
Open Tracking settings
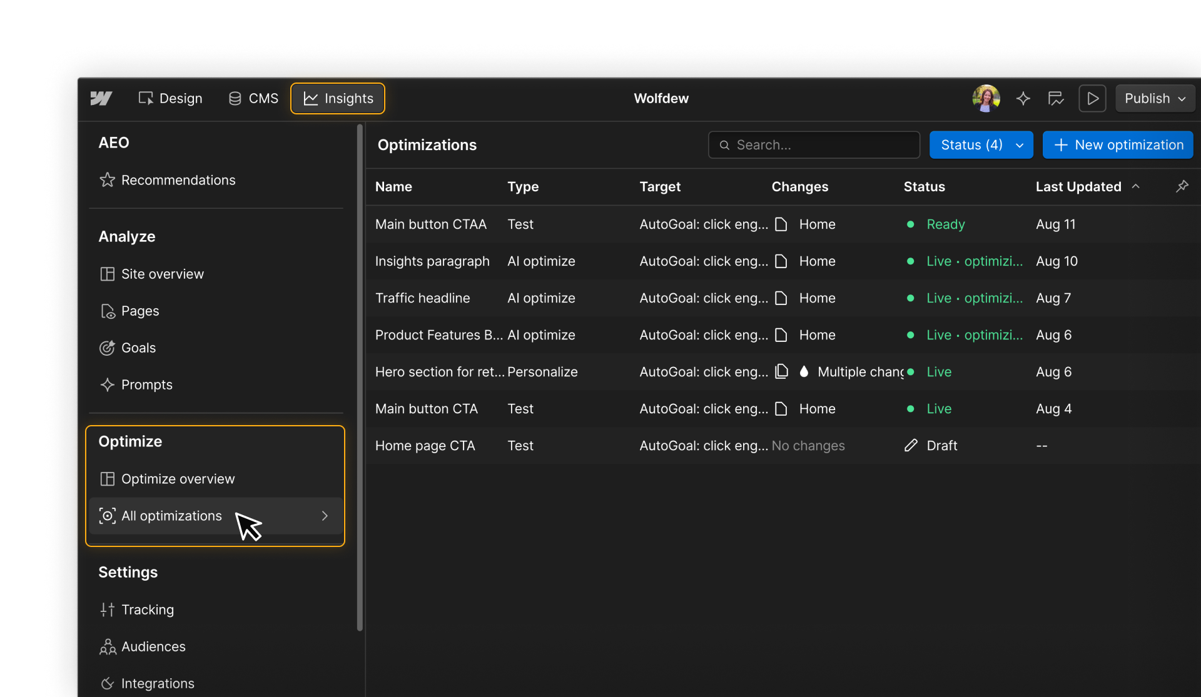point(216,609)
